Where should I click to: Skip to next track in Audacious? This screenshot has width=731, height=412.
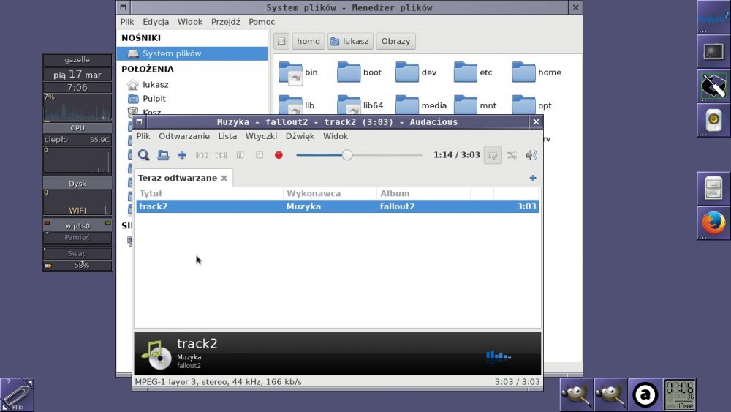click(221, 155)
